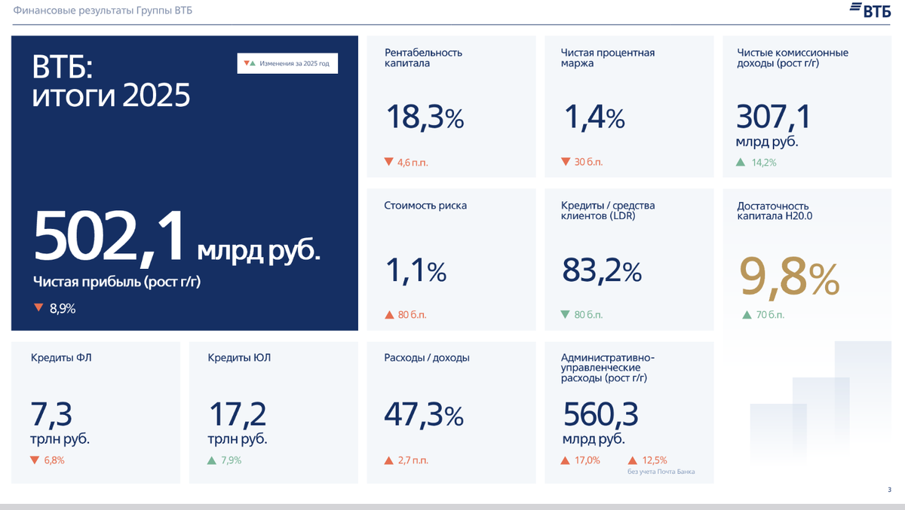The image size is (905, 510).
Task: Click the green up arrow beside 7,9%
Action: pos(212,460)
